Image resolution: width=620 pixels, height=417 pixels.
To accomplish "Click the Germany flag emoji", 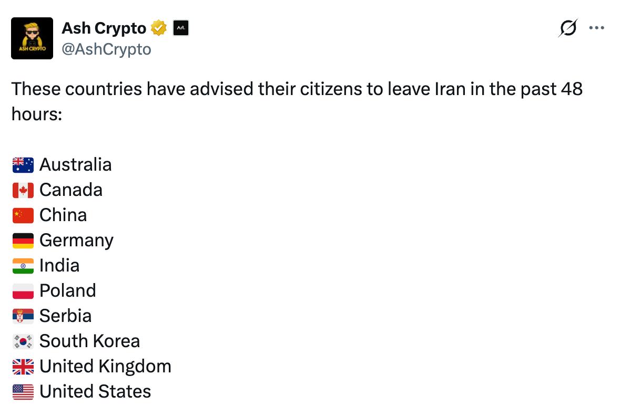I will (23, 241).
